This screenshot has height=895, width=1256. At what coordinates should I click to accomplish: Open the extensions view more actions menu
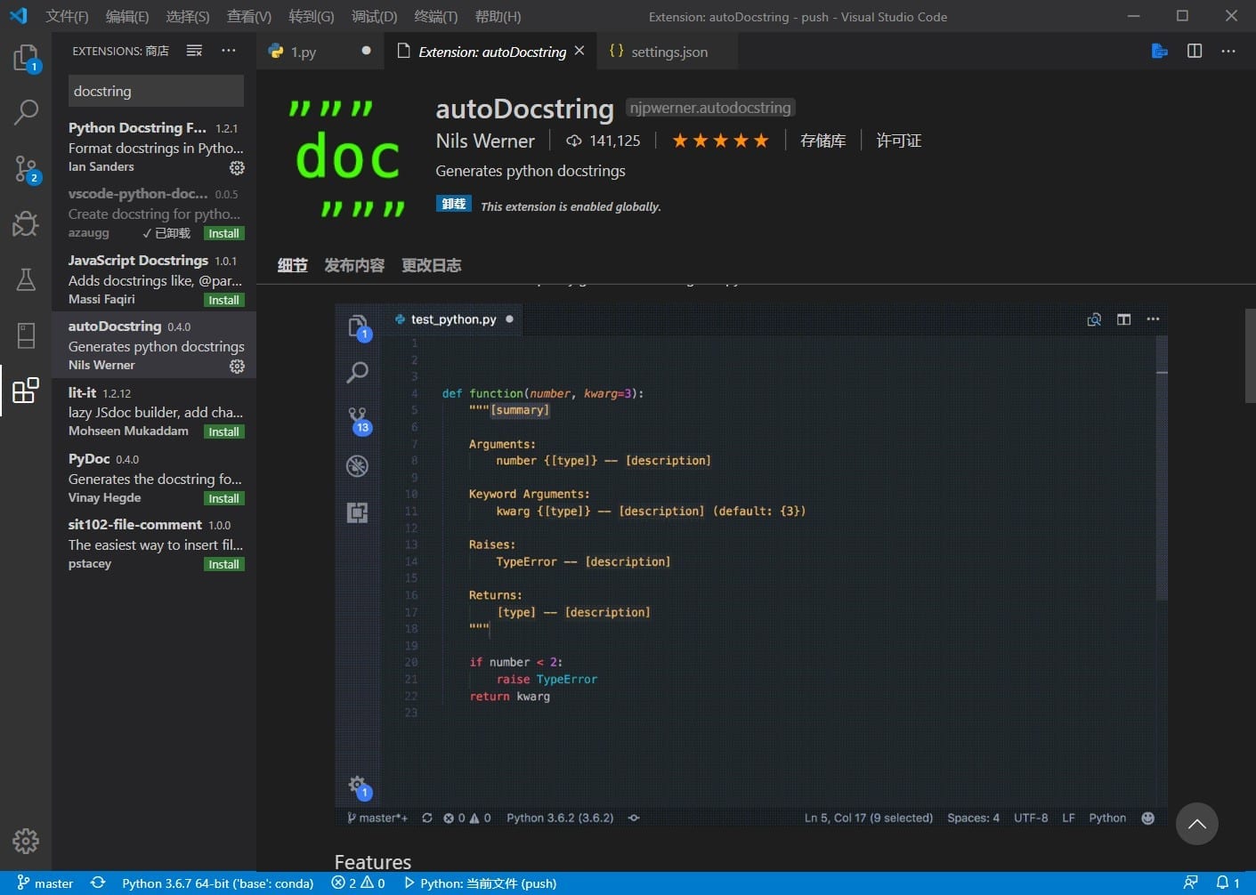[229, 51]
